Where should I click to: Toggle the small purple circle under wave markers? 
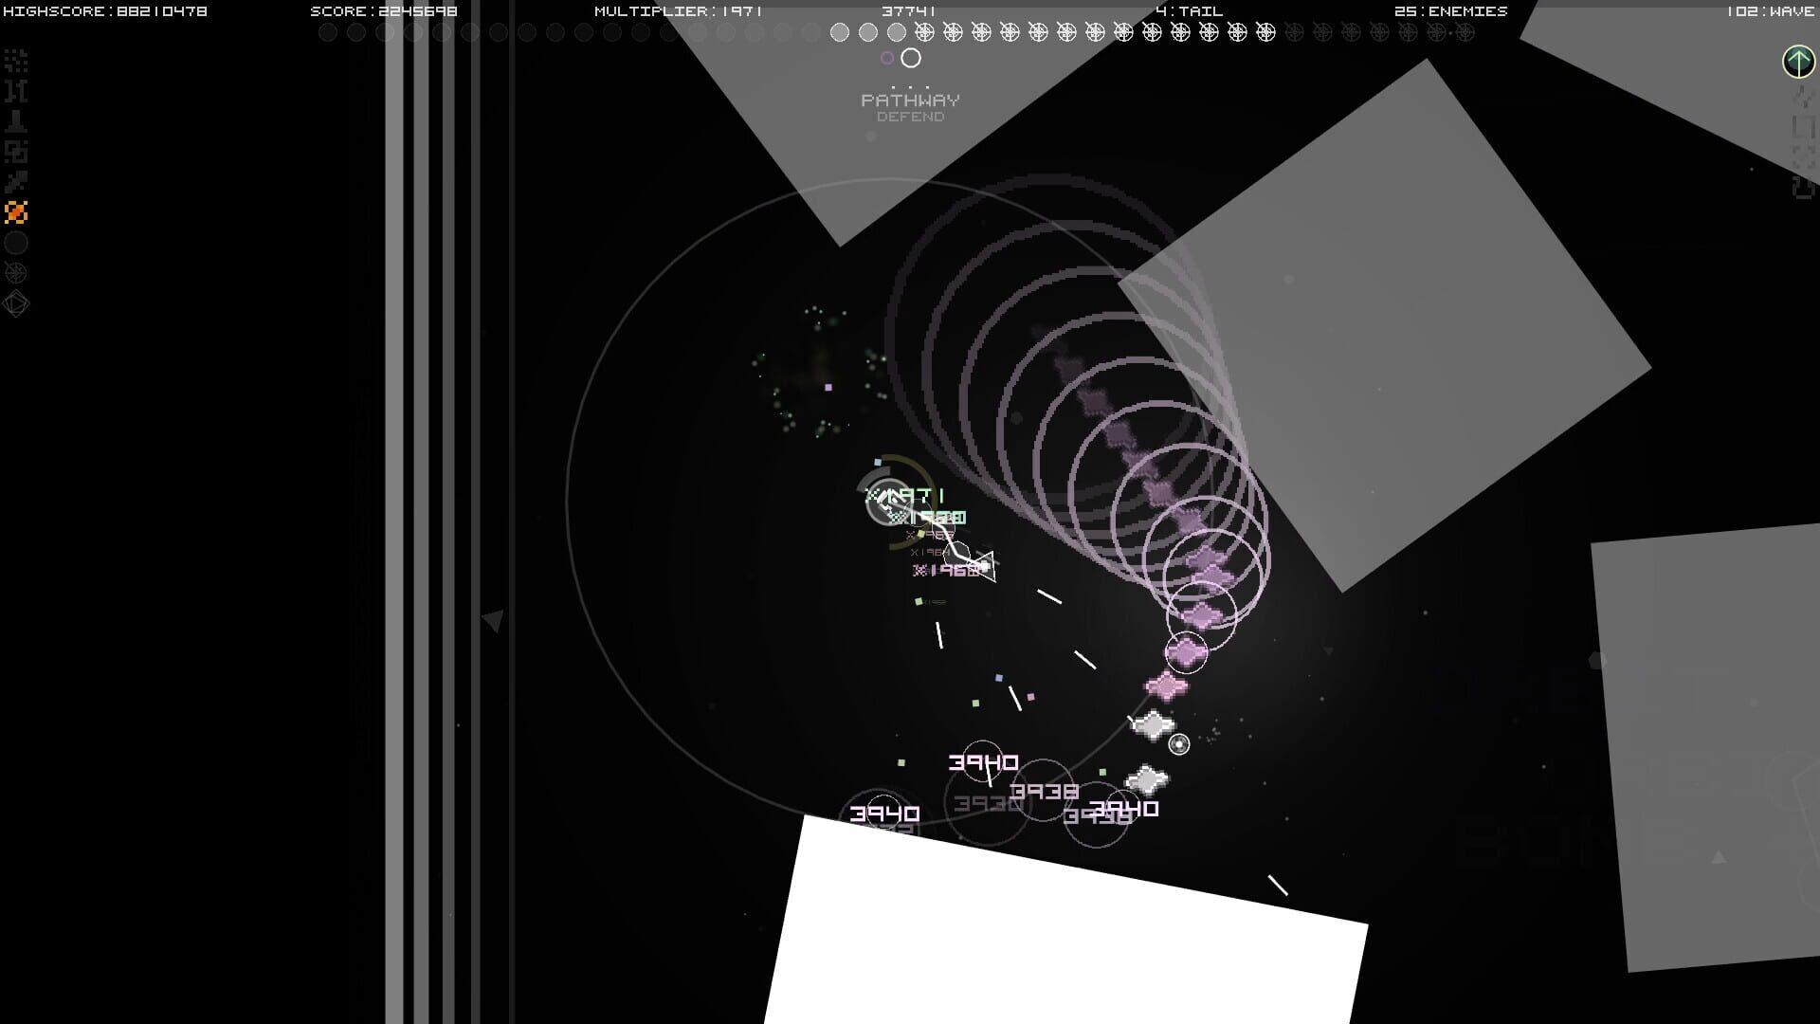click(887, 57)
